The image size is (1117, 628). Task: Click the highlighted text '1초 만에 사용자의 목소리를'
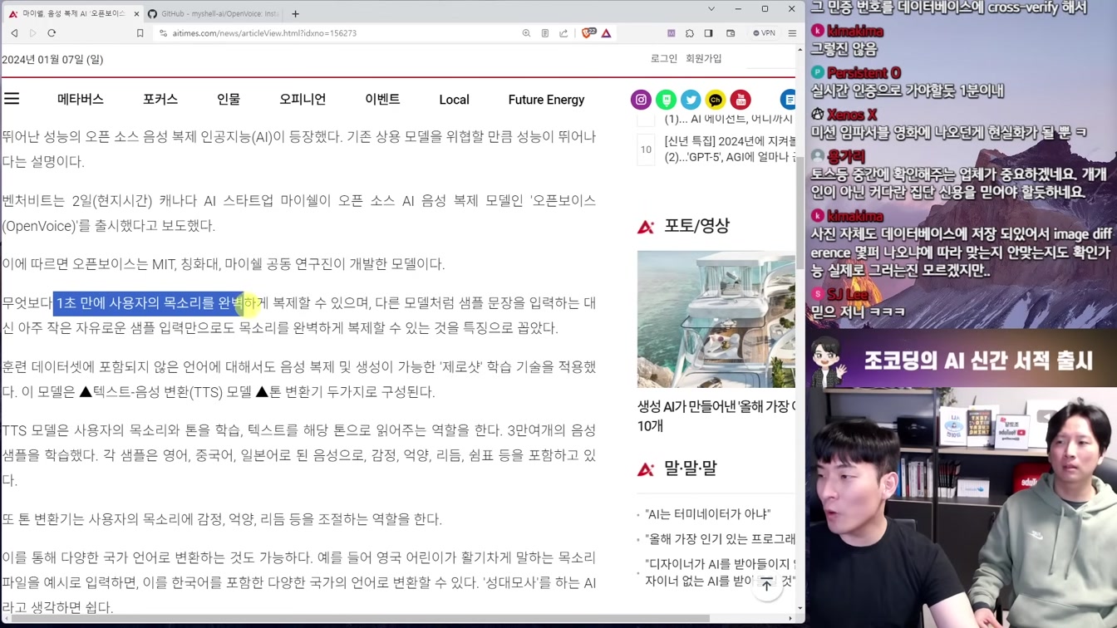pyautogui.click(x=148, y=303)
